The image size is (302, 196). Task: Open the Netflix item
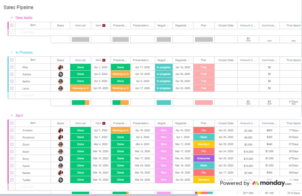tap(26, 81)
